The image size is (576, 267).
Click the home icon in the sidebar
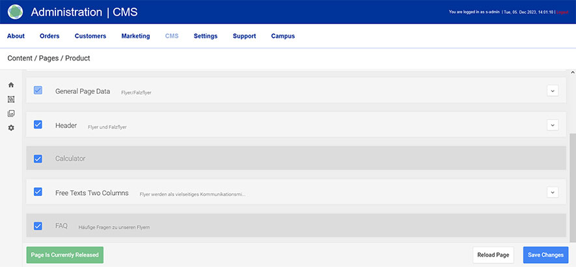[11, 85]
